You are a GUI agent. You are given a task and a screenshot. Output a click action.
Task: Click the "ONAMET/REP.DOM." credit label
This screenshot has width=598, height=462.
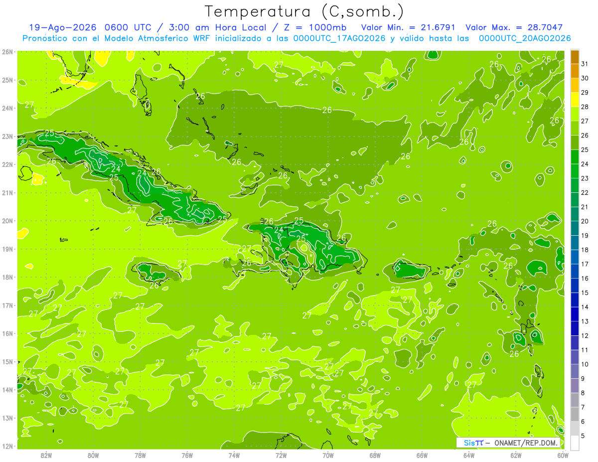click(526, 443)
